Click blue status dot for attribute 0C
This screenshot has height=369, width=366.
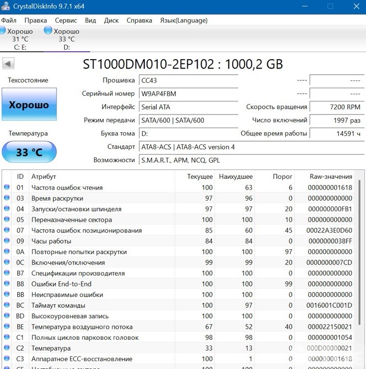tap(7, 262)
